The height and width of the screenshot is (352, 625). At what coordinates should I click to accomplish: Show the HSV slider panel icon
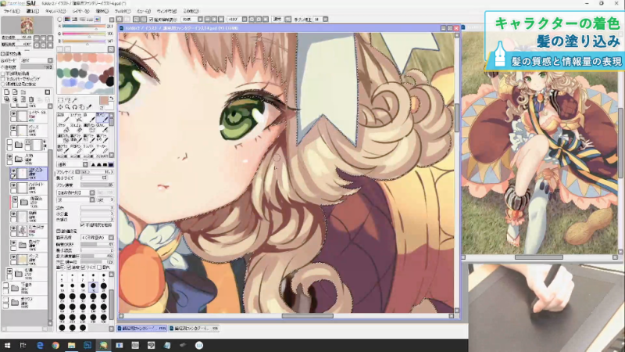[x=74, y=19]
